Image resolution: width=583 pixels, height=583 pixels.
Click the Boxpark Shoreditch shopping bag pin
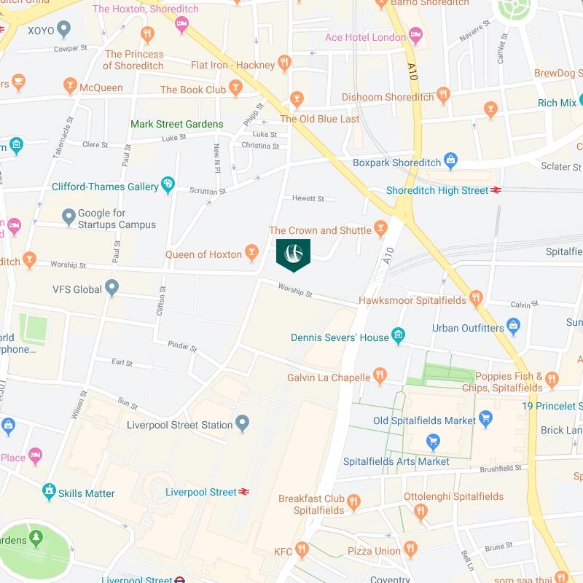point(450,161)
